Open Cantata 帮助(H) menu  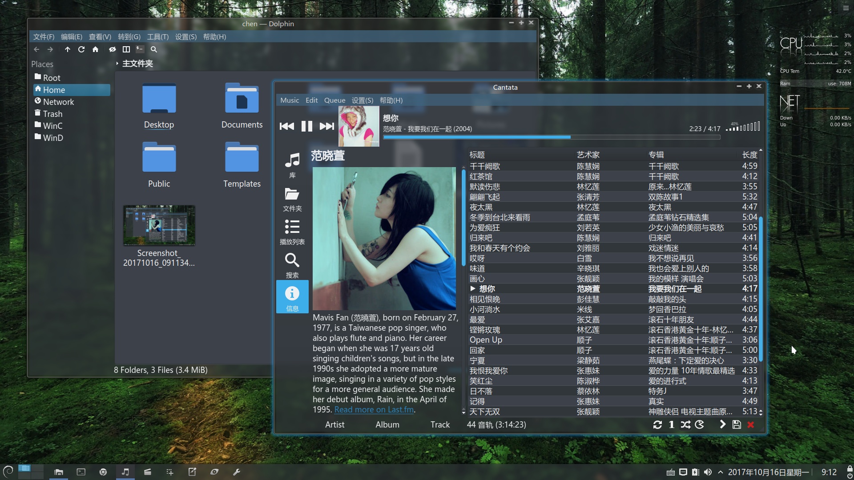pyautogui.click(x=391, y=100)
